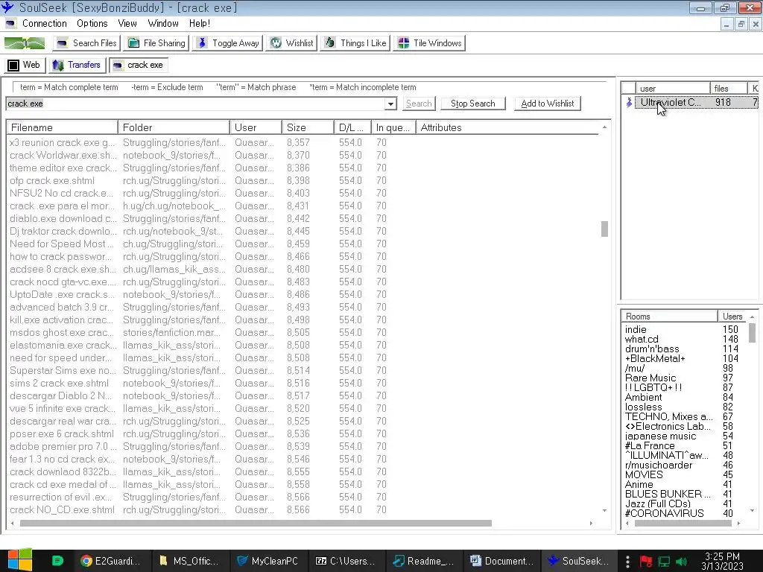Click rooms list horizontal scrollbar thumb

point(683,524)
